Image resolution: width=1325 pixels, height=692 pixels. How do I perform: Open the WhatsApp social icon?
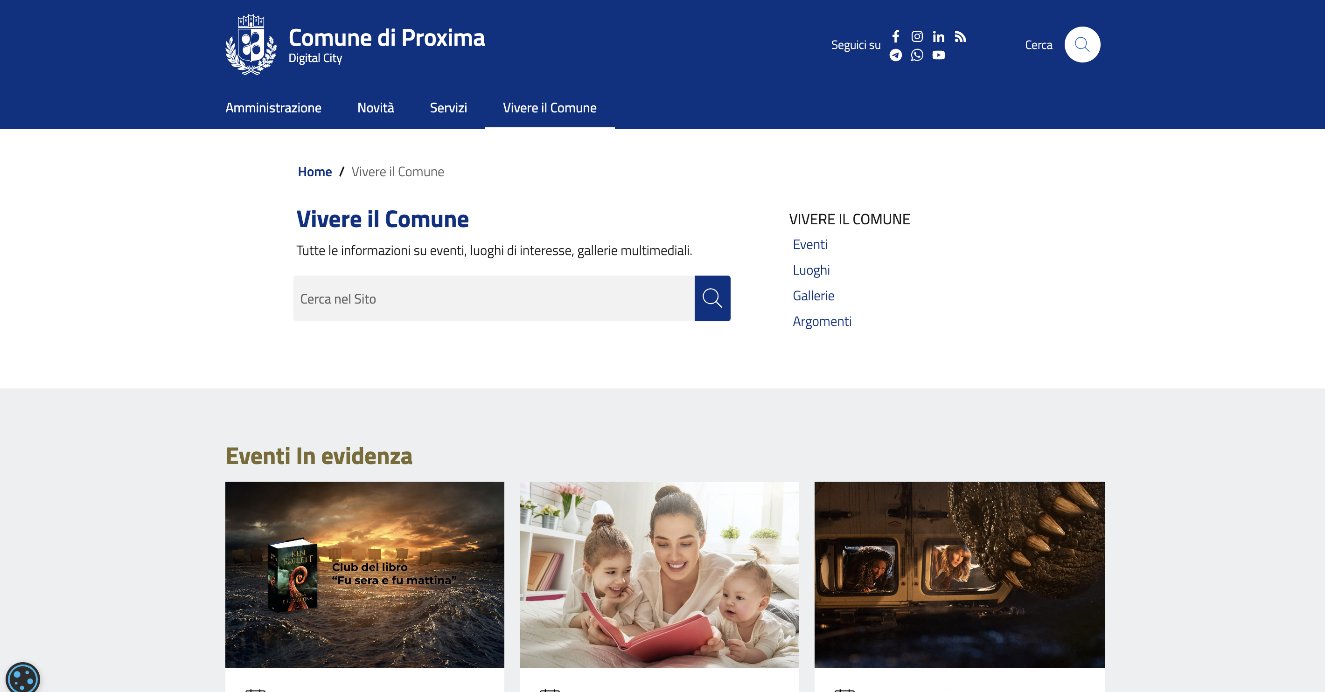pyautogui.click(x=917, y=55)
